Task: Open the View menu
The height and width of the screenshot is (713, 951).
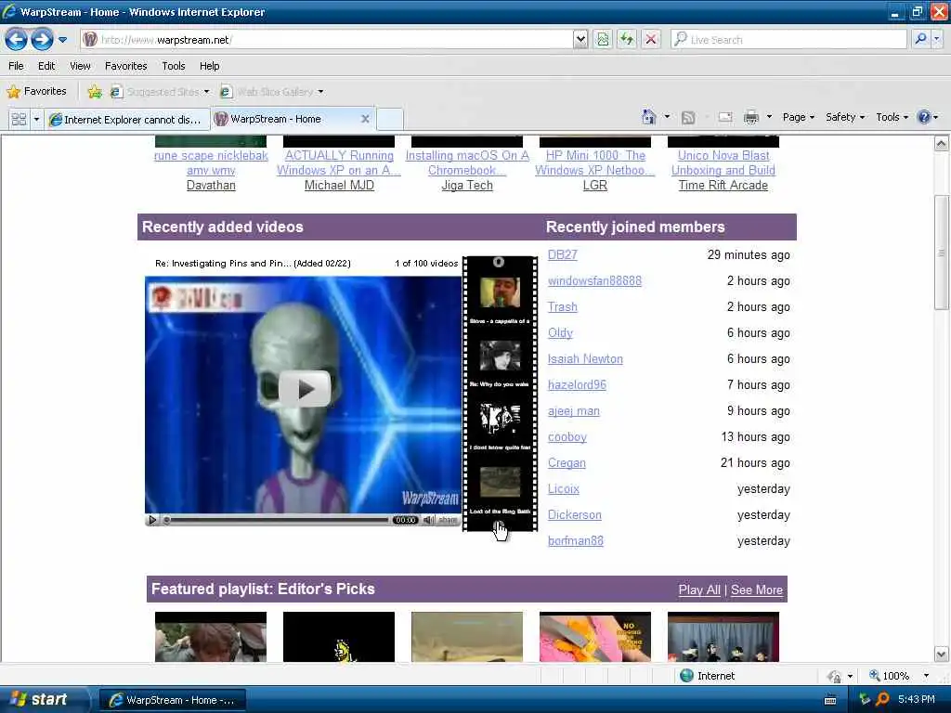Action: [x=80, y=66]
